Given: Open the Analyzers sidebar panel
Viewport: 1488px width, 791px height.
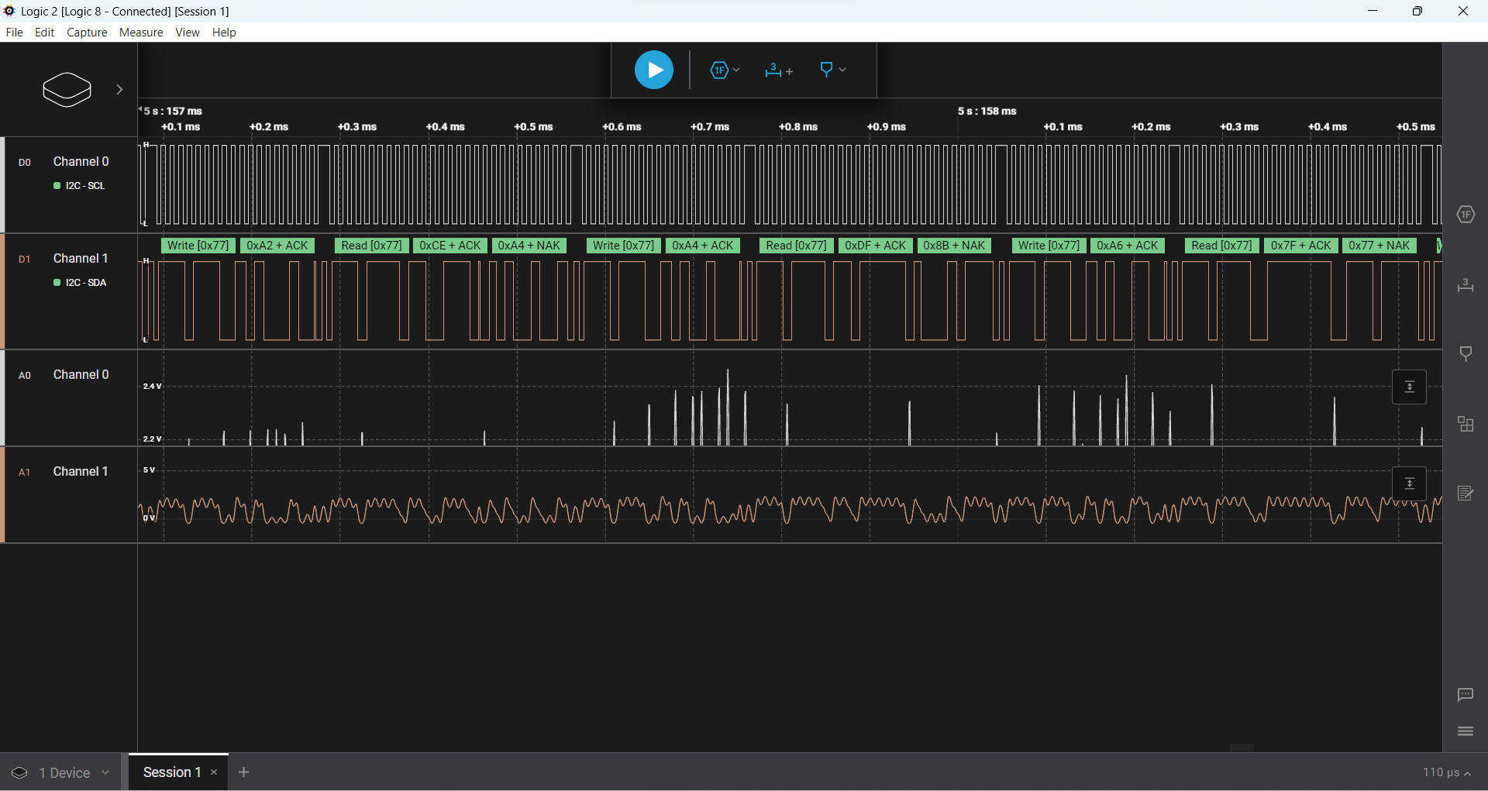Looking at the screenshot, I should coord(1466,215).
